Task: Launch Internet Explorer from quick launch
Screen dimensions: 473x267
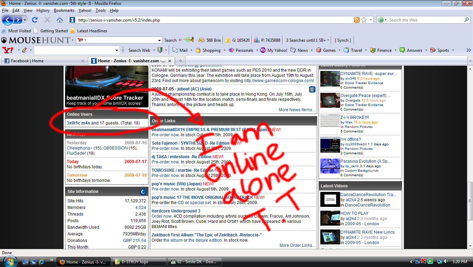Action: click(41, 261)
